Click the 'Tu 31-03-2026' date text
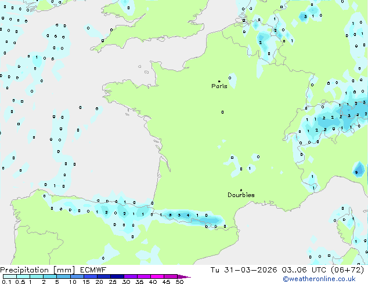Viewport: 368px width, 284px height. (244, 270)
